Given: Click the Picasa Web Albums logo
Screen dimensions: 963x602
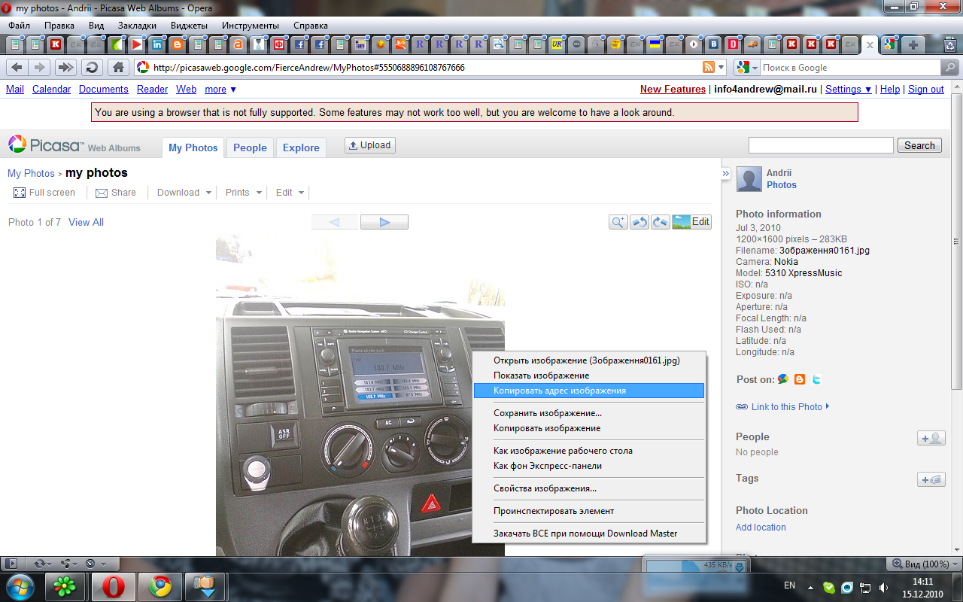Looking at the screenshot, I should (x=74, y=144).
